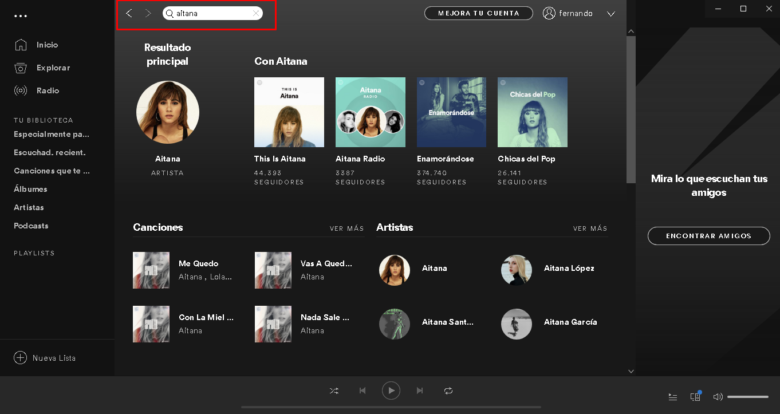
Task: Click Ver Más next to Canciones
Action: pyautogui.click(x=347, y=228)
